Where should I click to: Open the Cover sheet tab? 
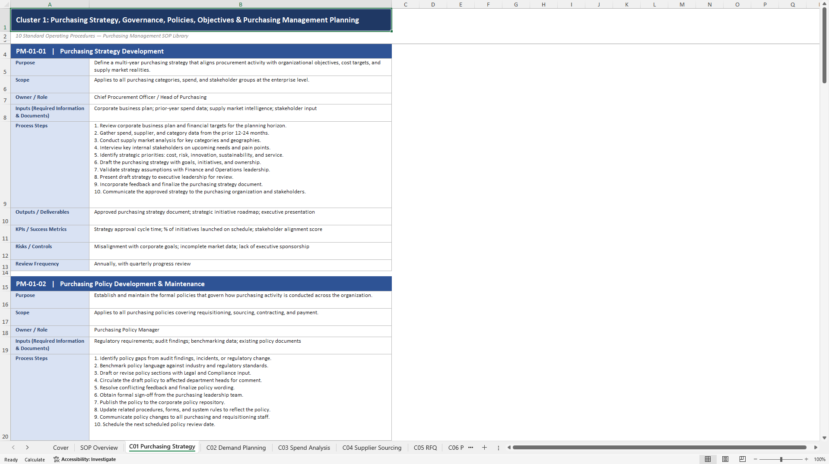click(61, 448)
